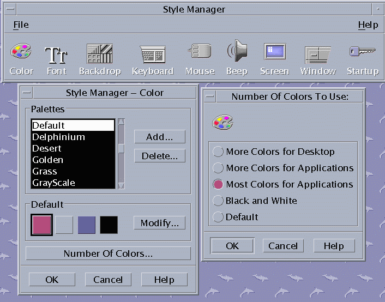Select Black and White option
This screenshot has width=385, height=302.
[255, 201]
